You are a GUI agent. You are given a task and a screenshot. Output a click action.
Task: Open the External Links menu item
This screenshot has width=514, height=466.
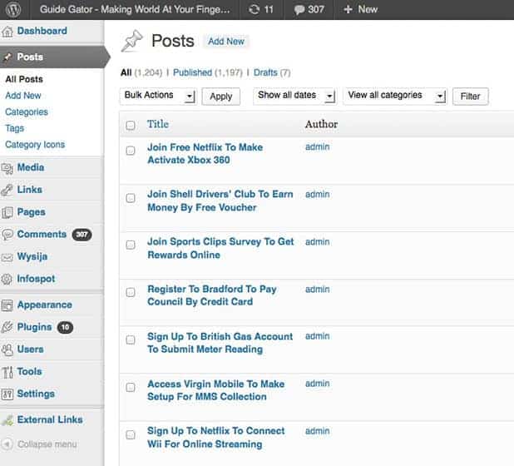click(50, 419)
